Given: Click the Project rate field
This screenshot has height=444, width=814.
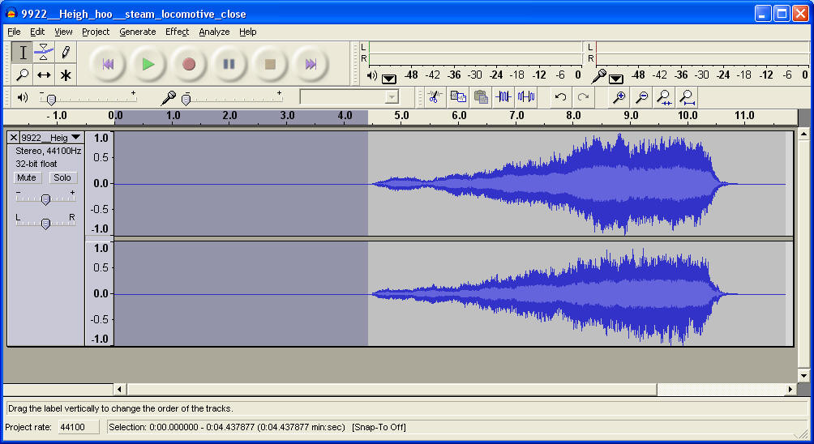Looking at the screenshot, I should pyautogui.click(x=78, y=427).
